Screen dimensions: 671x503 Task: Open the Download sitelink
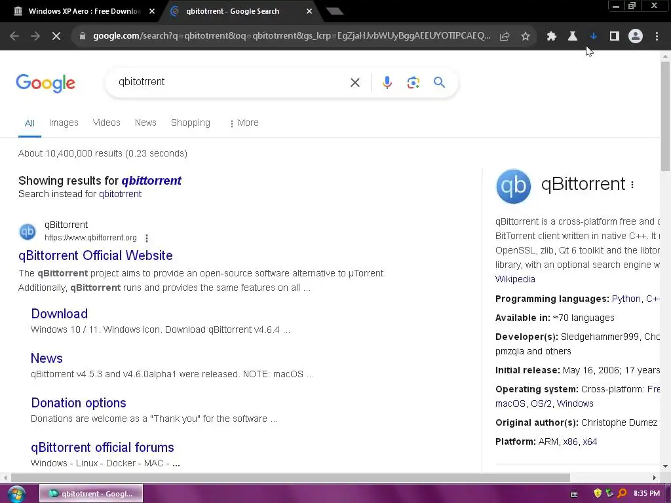coord(60,314)
